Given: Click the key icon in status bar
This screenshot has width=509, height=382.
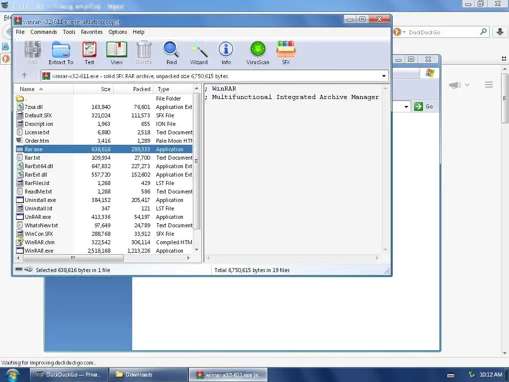Looking at the screenshot, I should [x=28, y=269].
